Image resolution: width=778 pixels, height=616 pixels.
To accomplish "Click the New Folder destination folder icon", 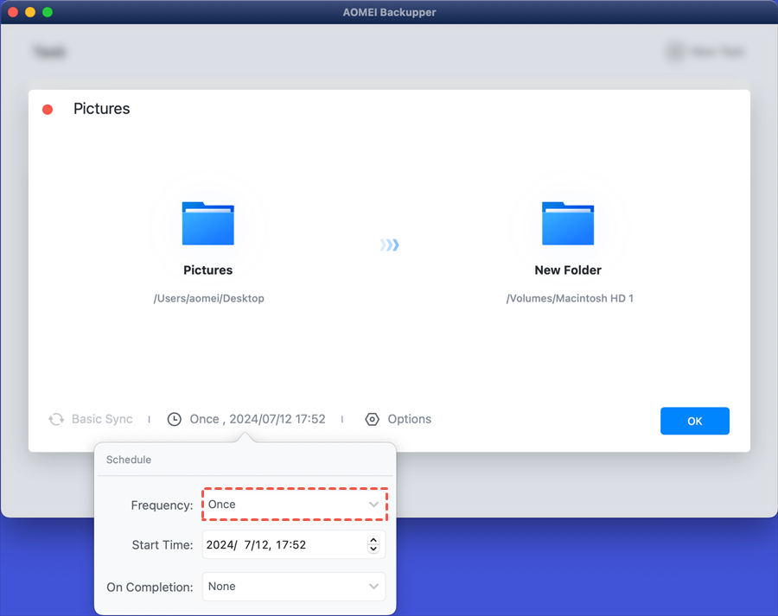I will [x=568, y=223].
